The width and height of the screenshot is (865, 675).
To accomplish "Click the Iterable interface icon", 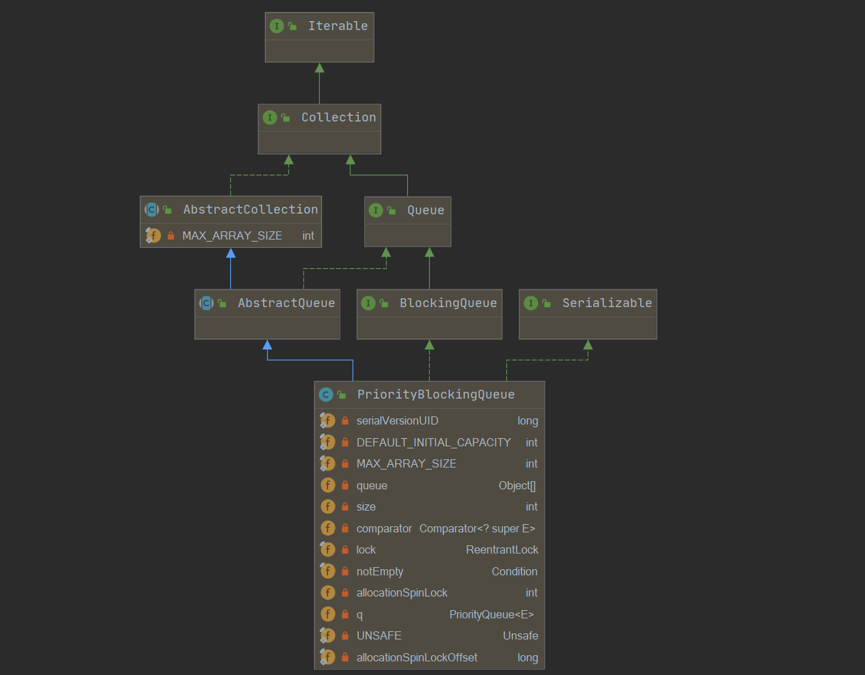I will coord(277,26).
